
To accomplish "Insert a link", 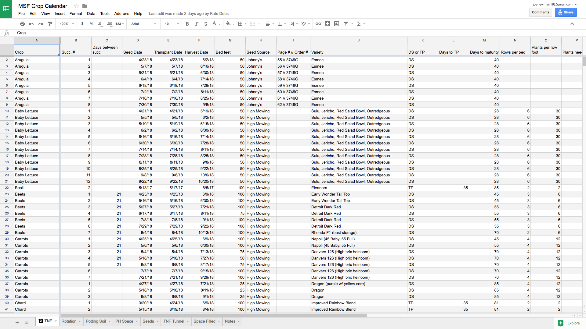I will (x=318, y=24).
